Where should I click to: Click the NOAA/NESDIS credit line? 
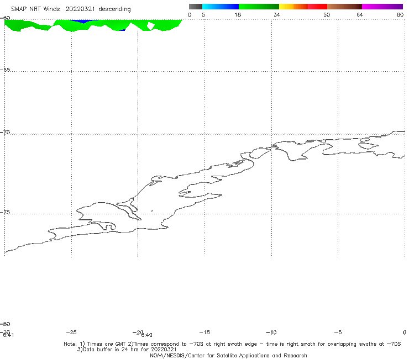228,355
